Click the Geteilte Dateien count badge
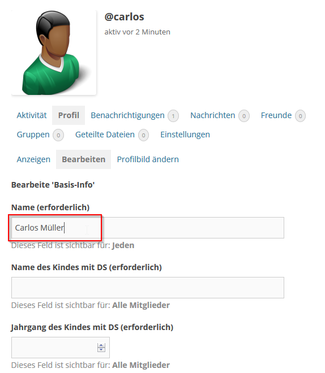Image resolution: width=325 pixels, height=373 pixels. 143,136
